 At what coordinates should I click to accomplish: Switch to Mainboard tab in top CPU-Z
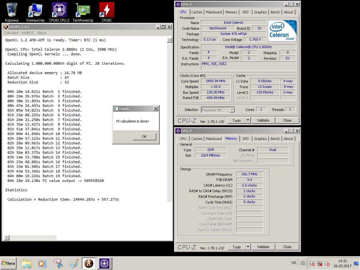coord(214,12)
